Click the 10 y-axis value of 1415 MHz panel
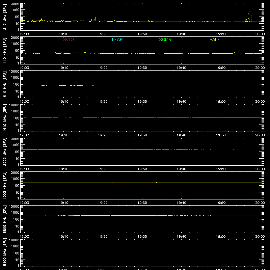 pos(17,125)
